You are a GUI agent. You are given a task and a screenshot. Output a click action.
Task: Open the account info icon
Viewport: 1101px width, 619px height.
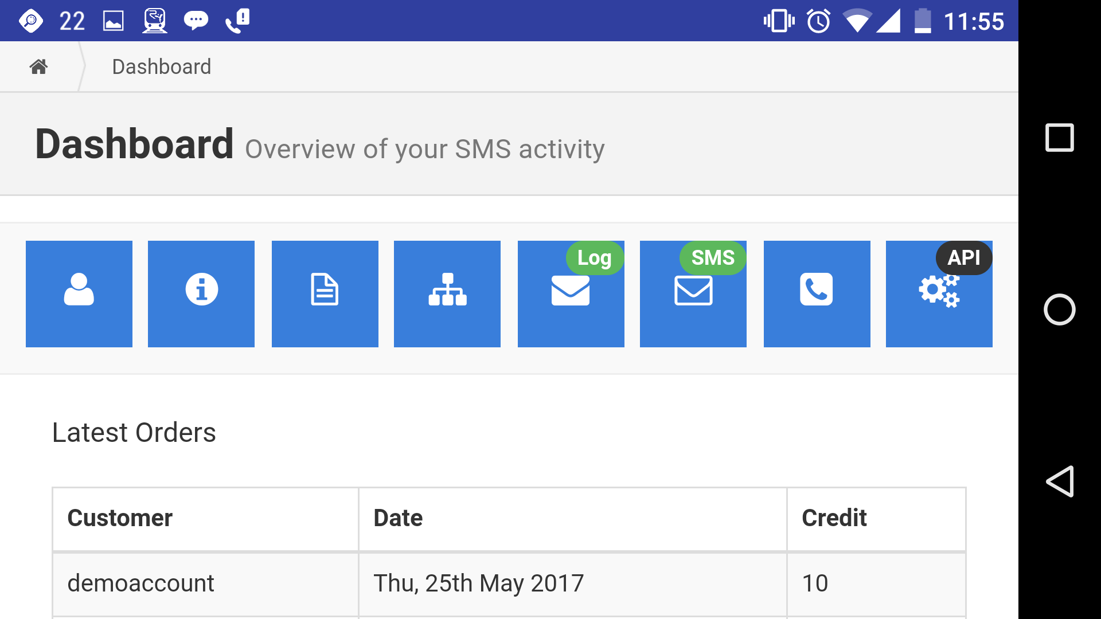point(201,293)
